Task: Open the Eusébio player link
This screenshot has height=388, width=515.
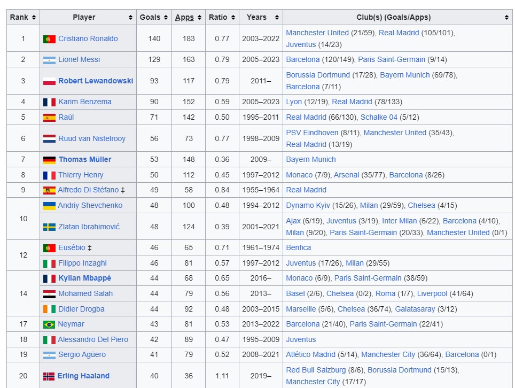Action: (72, 248)
